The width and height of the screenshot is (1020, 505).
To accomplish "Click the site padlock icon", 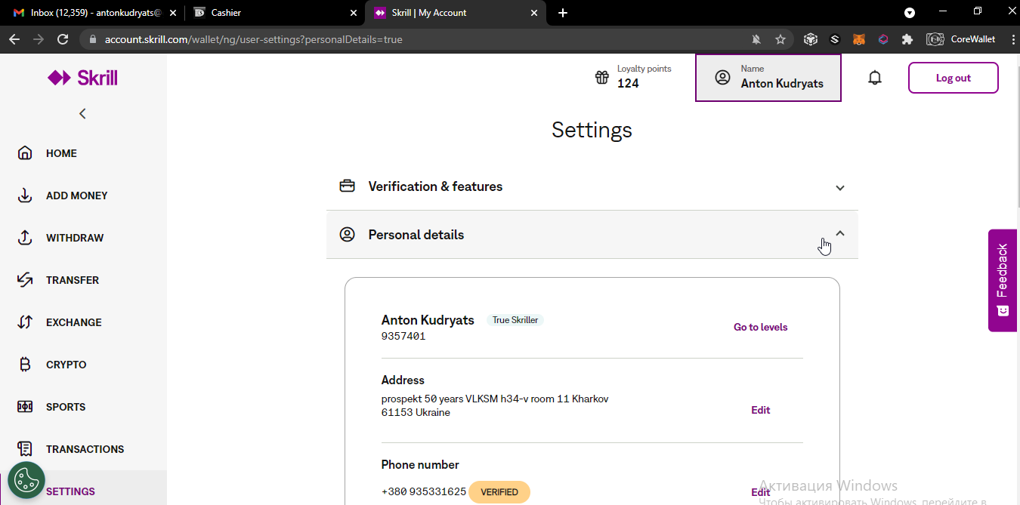I will coord(94,39).
